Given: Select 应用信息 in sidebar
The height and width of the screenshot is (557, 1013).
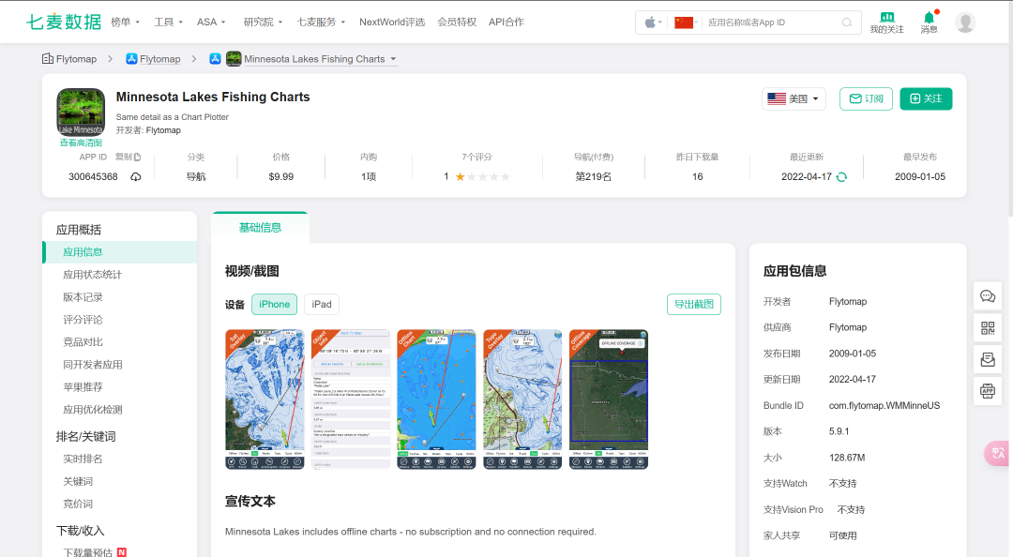Looking at the screenshot, I should tap(119, 252).
